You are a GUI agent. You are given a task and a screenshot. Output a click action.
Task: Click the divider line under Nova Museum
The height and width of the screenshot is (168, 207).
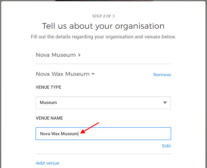click(103, 64)
